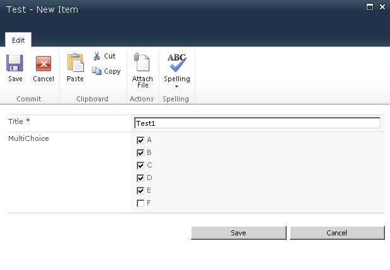Screen dimensions: 390x270
Task: Click the Save floppy disk ribbon icon
Action: coord(15,64)
